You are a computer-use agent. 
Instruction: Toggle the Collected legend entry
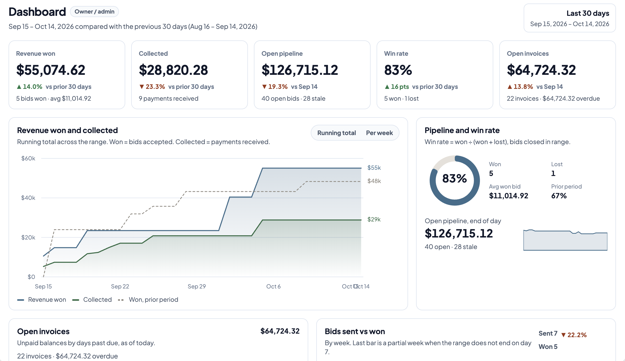tap(92, 300)
